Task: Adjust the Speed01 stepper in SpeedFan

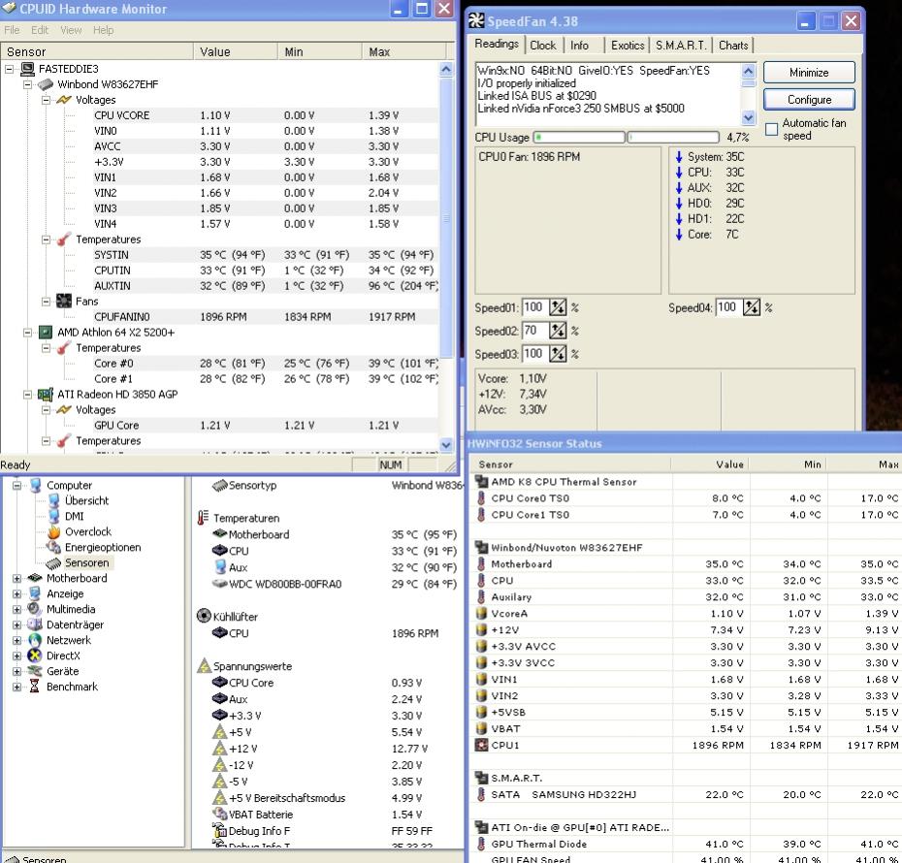Action: tap(558, 307)
